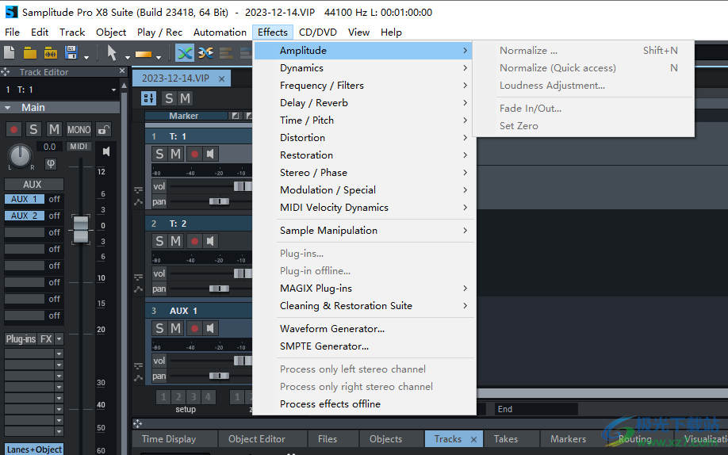The height and width of the screenshot is (455, 728).
Task: Open the mouse mode dropdown arrow
Action: pyautogui.click(x=127, y=58)
